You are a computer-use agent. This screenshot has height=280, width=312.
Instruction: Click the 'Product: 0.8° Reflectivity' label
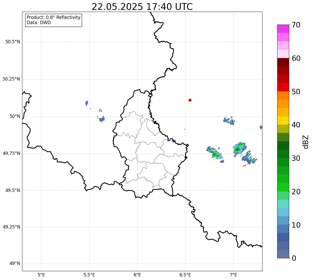(x=54, y=17)
